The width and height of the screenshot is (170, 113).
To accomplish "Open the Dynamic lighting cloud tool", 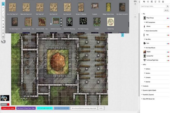I will 3,27.
